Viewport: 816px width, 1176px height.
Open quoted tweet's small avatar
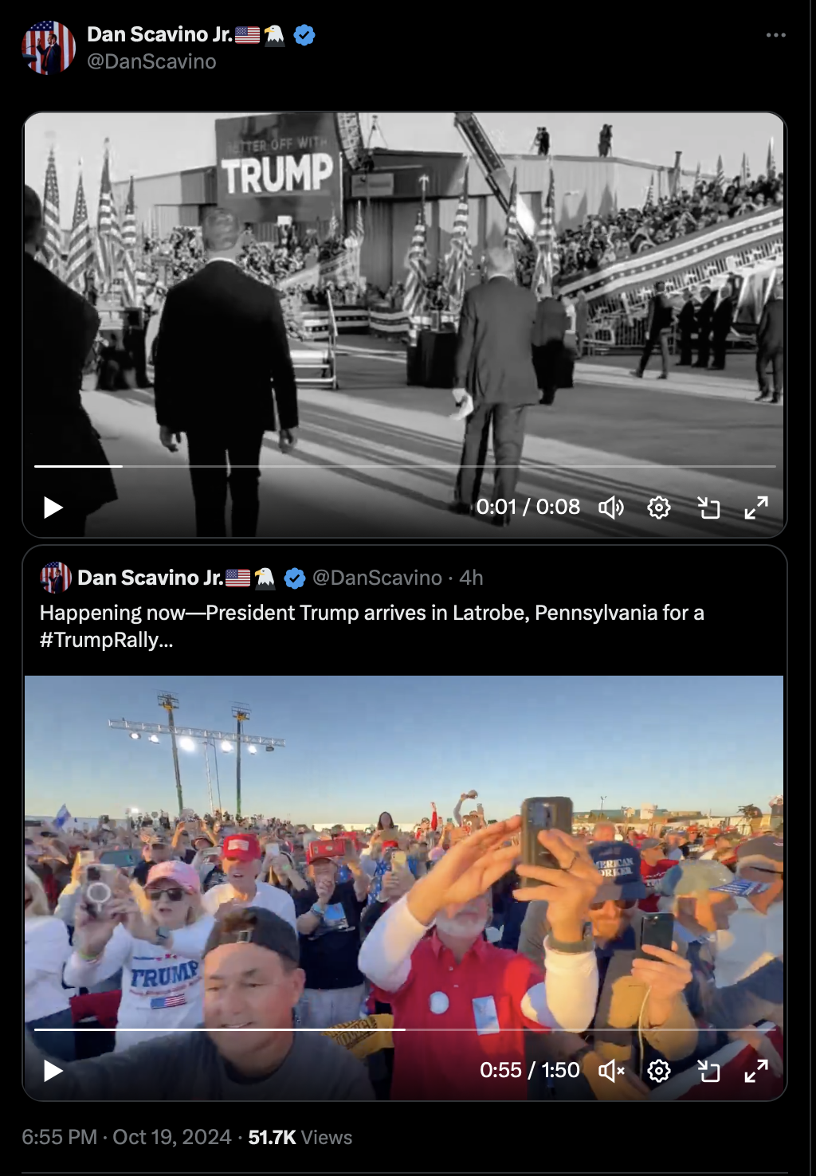56,578
